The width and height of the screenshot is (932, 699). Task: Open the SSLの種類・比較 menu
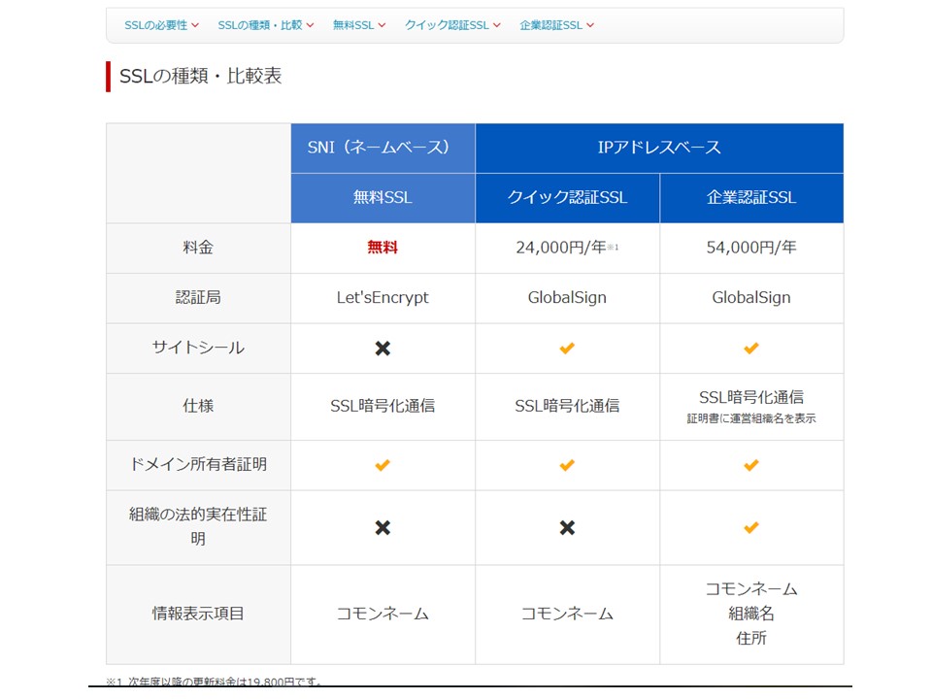(266, 25)
